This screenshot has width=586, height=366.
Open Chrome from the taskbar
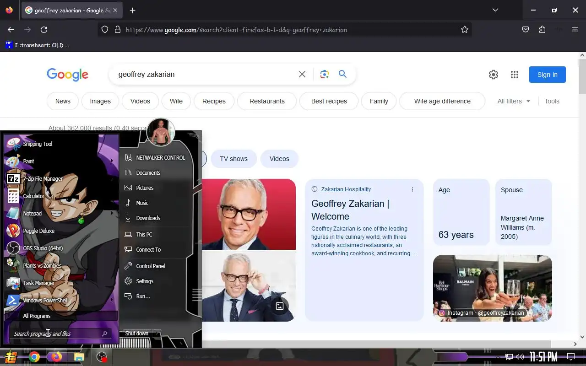pyautogui.click(x=34, y=357)
